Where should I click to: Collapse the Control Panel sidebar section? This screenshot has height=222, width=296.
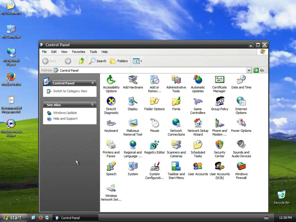coord(92,83)
